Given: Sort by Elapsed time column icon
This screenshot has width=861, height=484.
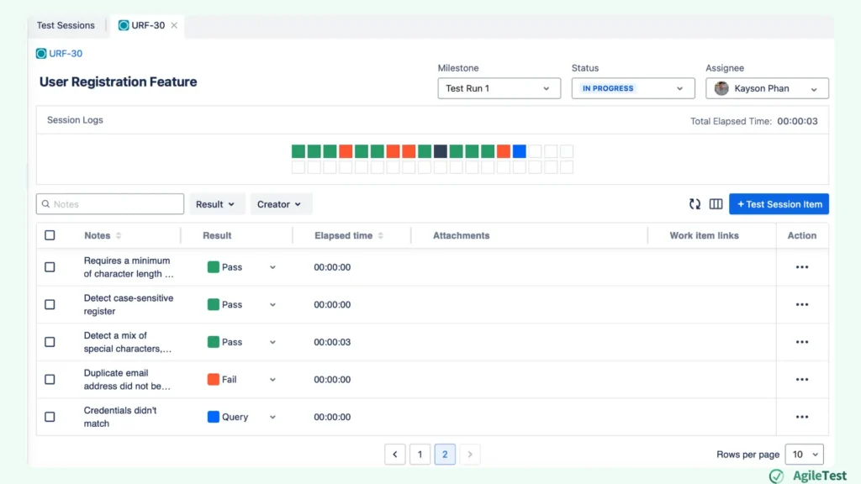Looking at the screenshot, I should [381, 236].
